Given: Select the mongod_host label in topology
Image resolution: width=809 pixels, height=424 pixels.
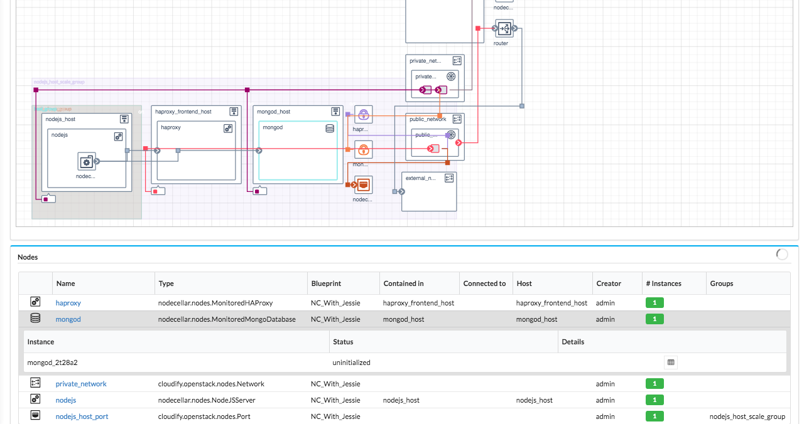Looking at the screenshot, I should [x=274, y=112].
